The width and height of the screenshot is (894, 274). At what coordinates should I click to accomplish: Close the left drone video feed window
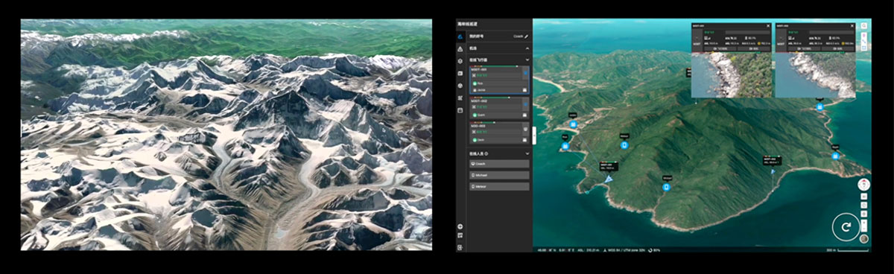[768, 25]
